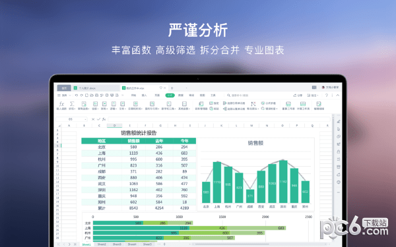Click the Name Box showing D5
The image size is (396, 247).
(71, 119)
